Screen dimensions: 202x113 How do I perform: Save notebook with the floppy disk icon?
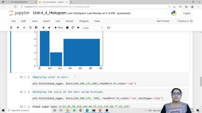point(11,28)
